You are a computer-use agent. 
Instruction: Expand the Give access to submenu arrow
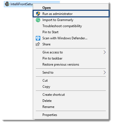(104, 52)
